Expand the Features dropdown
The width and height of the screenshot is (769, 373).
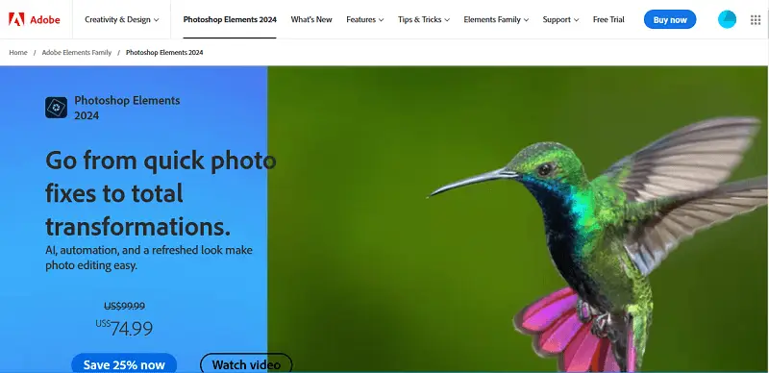tap(365, 19)
